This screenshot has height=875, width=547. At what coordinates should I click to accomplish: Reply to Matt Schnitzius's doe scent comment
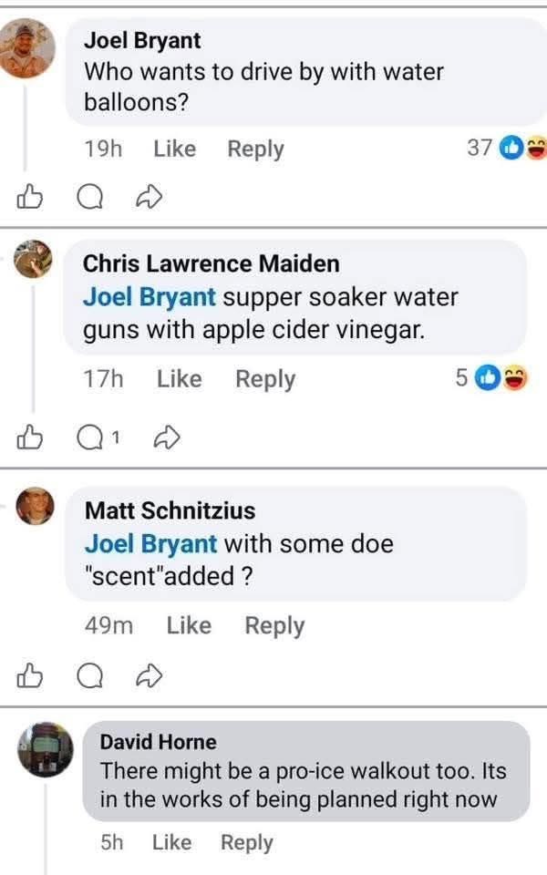pyautogui.click(x=274, y=625)
